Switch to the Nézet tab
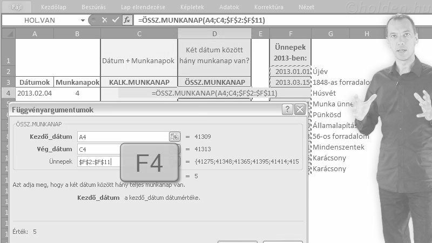Viewport: 432px width, 243px height. 306,7
